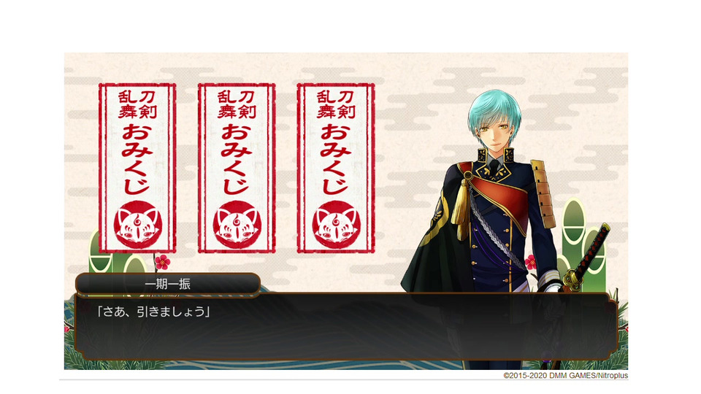Click the DMM GAMES/Nitroplus copyright text

tap(565, 376)
